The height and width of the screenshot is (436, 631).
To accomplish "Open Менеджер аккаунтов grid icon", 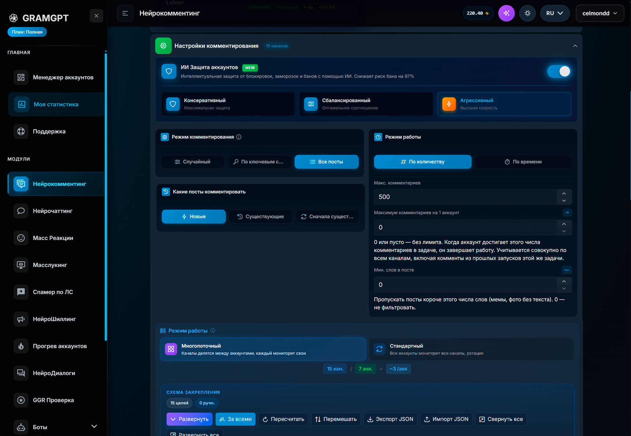I will pyautogui.click(x=21, y=77).
